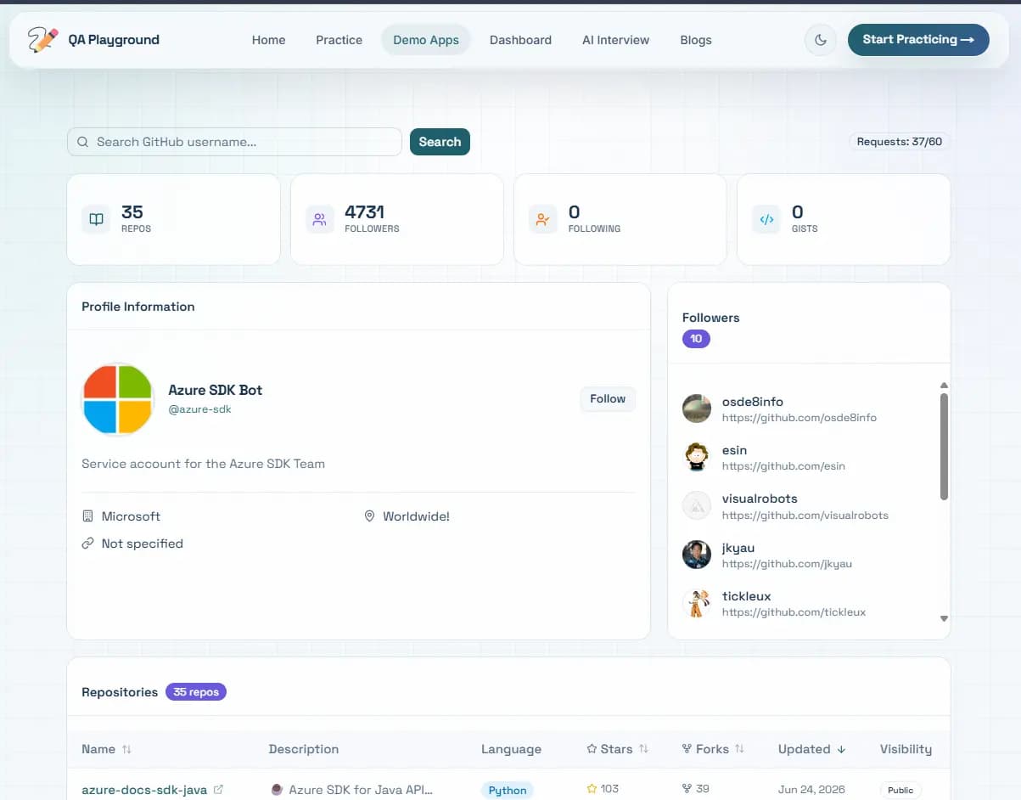Click the @azure-sdk username text
This screenshot has width=1021, height=800.
tap(200, 409)
